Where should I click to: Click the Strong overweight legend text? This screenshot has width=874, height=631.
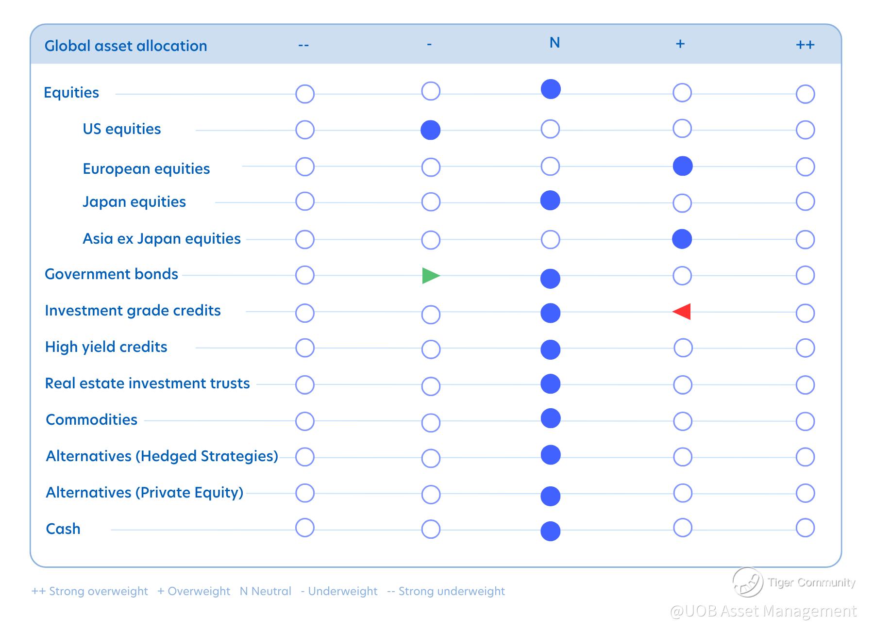[90, 591]
